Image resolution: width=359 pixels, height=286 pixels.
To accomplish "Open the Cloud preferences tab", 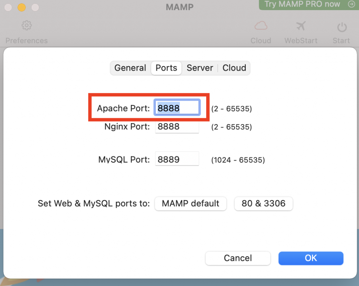I will 234,68.
